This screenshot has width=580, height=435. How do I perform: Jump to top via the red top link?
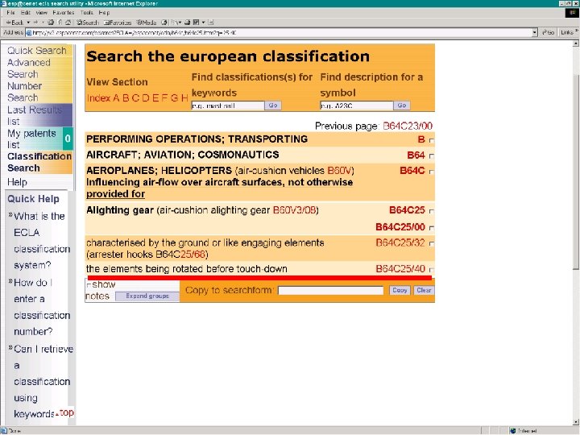pyautogui.click(x=67, y=412)
